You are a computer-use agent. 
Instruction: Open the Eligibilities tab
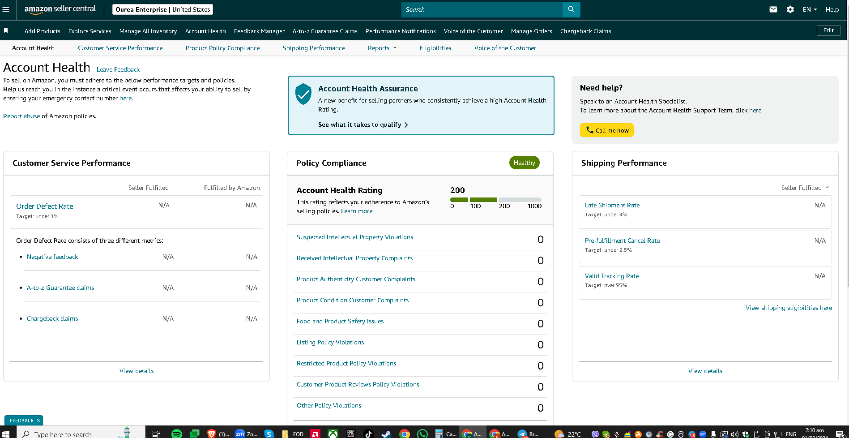pyautogui.click(x=435, y=48)
